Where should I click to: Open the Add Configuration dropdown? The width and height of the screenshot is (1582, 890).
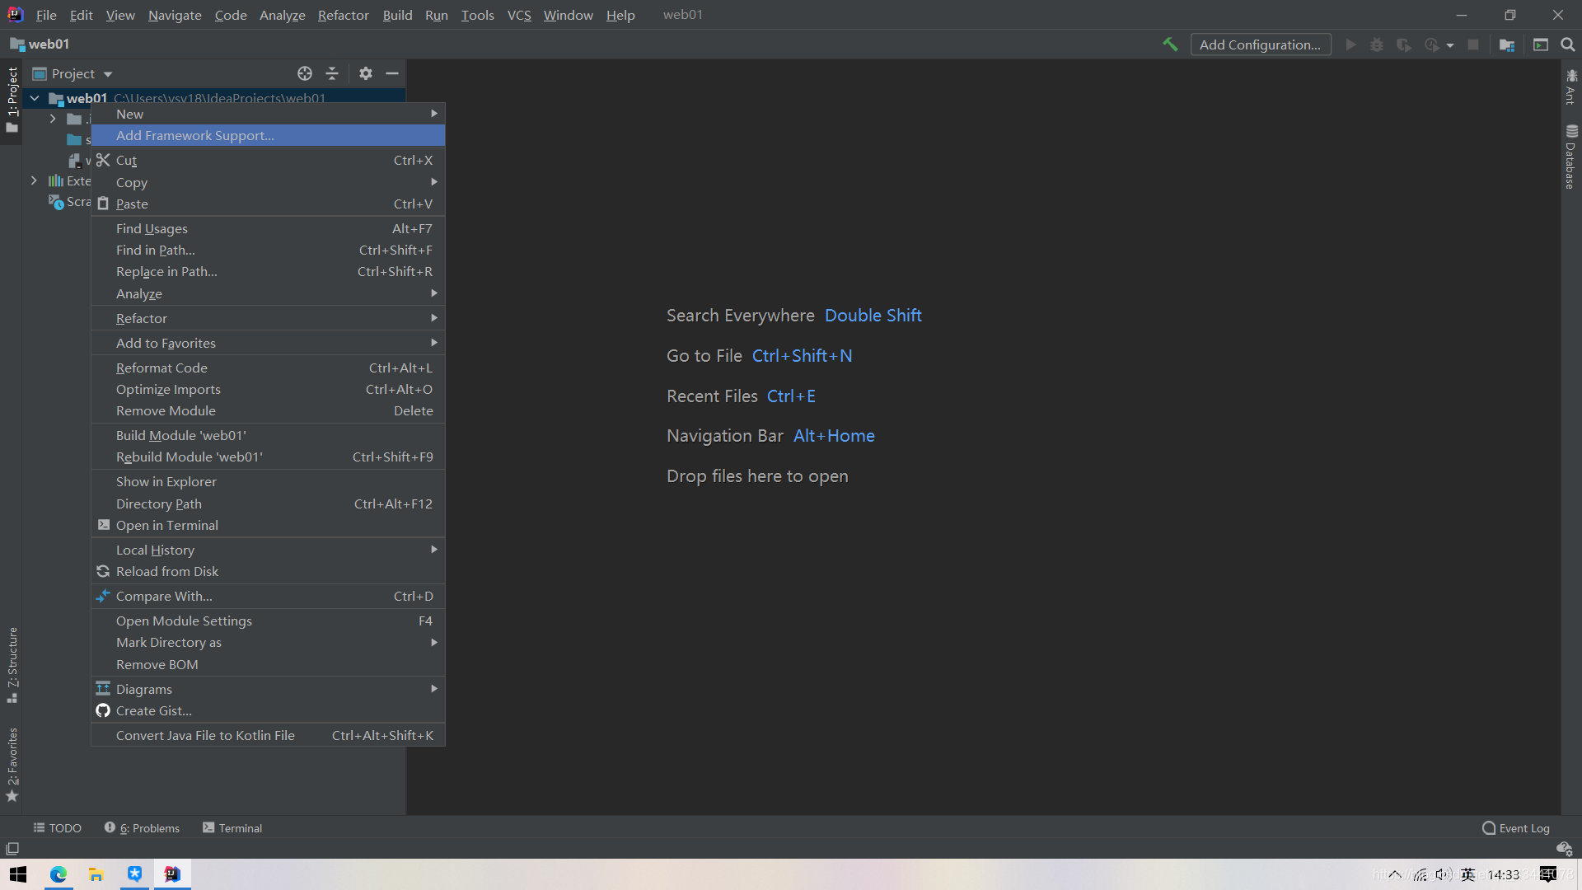[x=1261, y=44]
